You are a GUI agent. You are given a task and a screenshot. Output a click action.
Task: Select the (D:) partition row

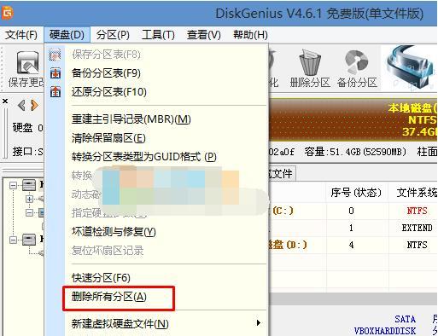coord(353,245)
